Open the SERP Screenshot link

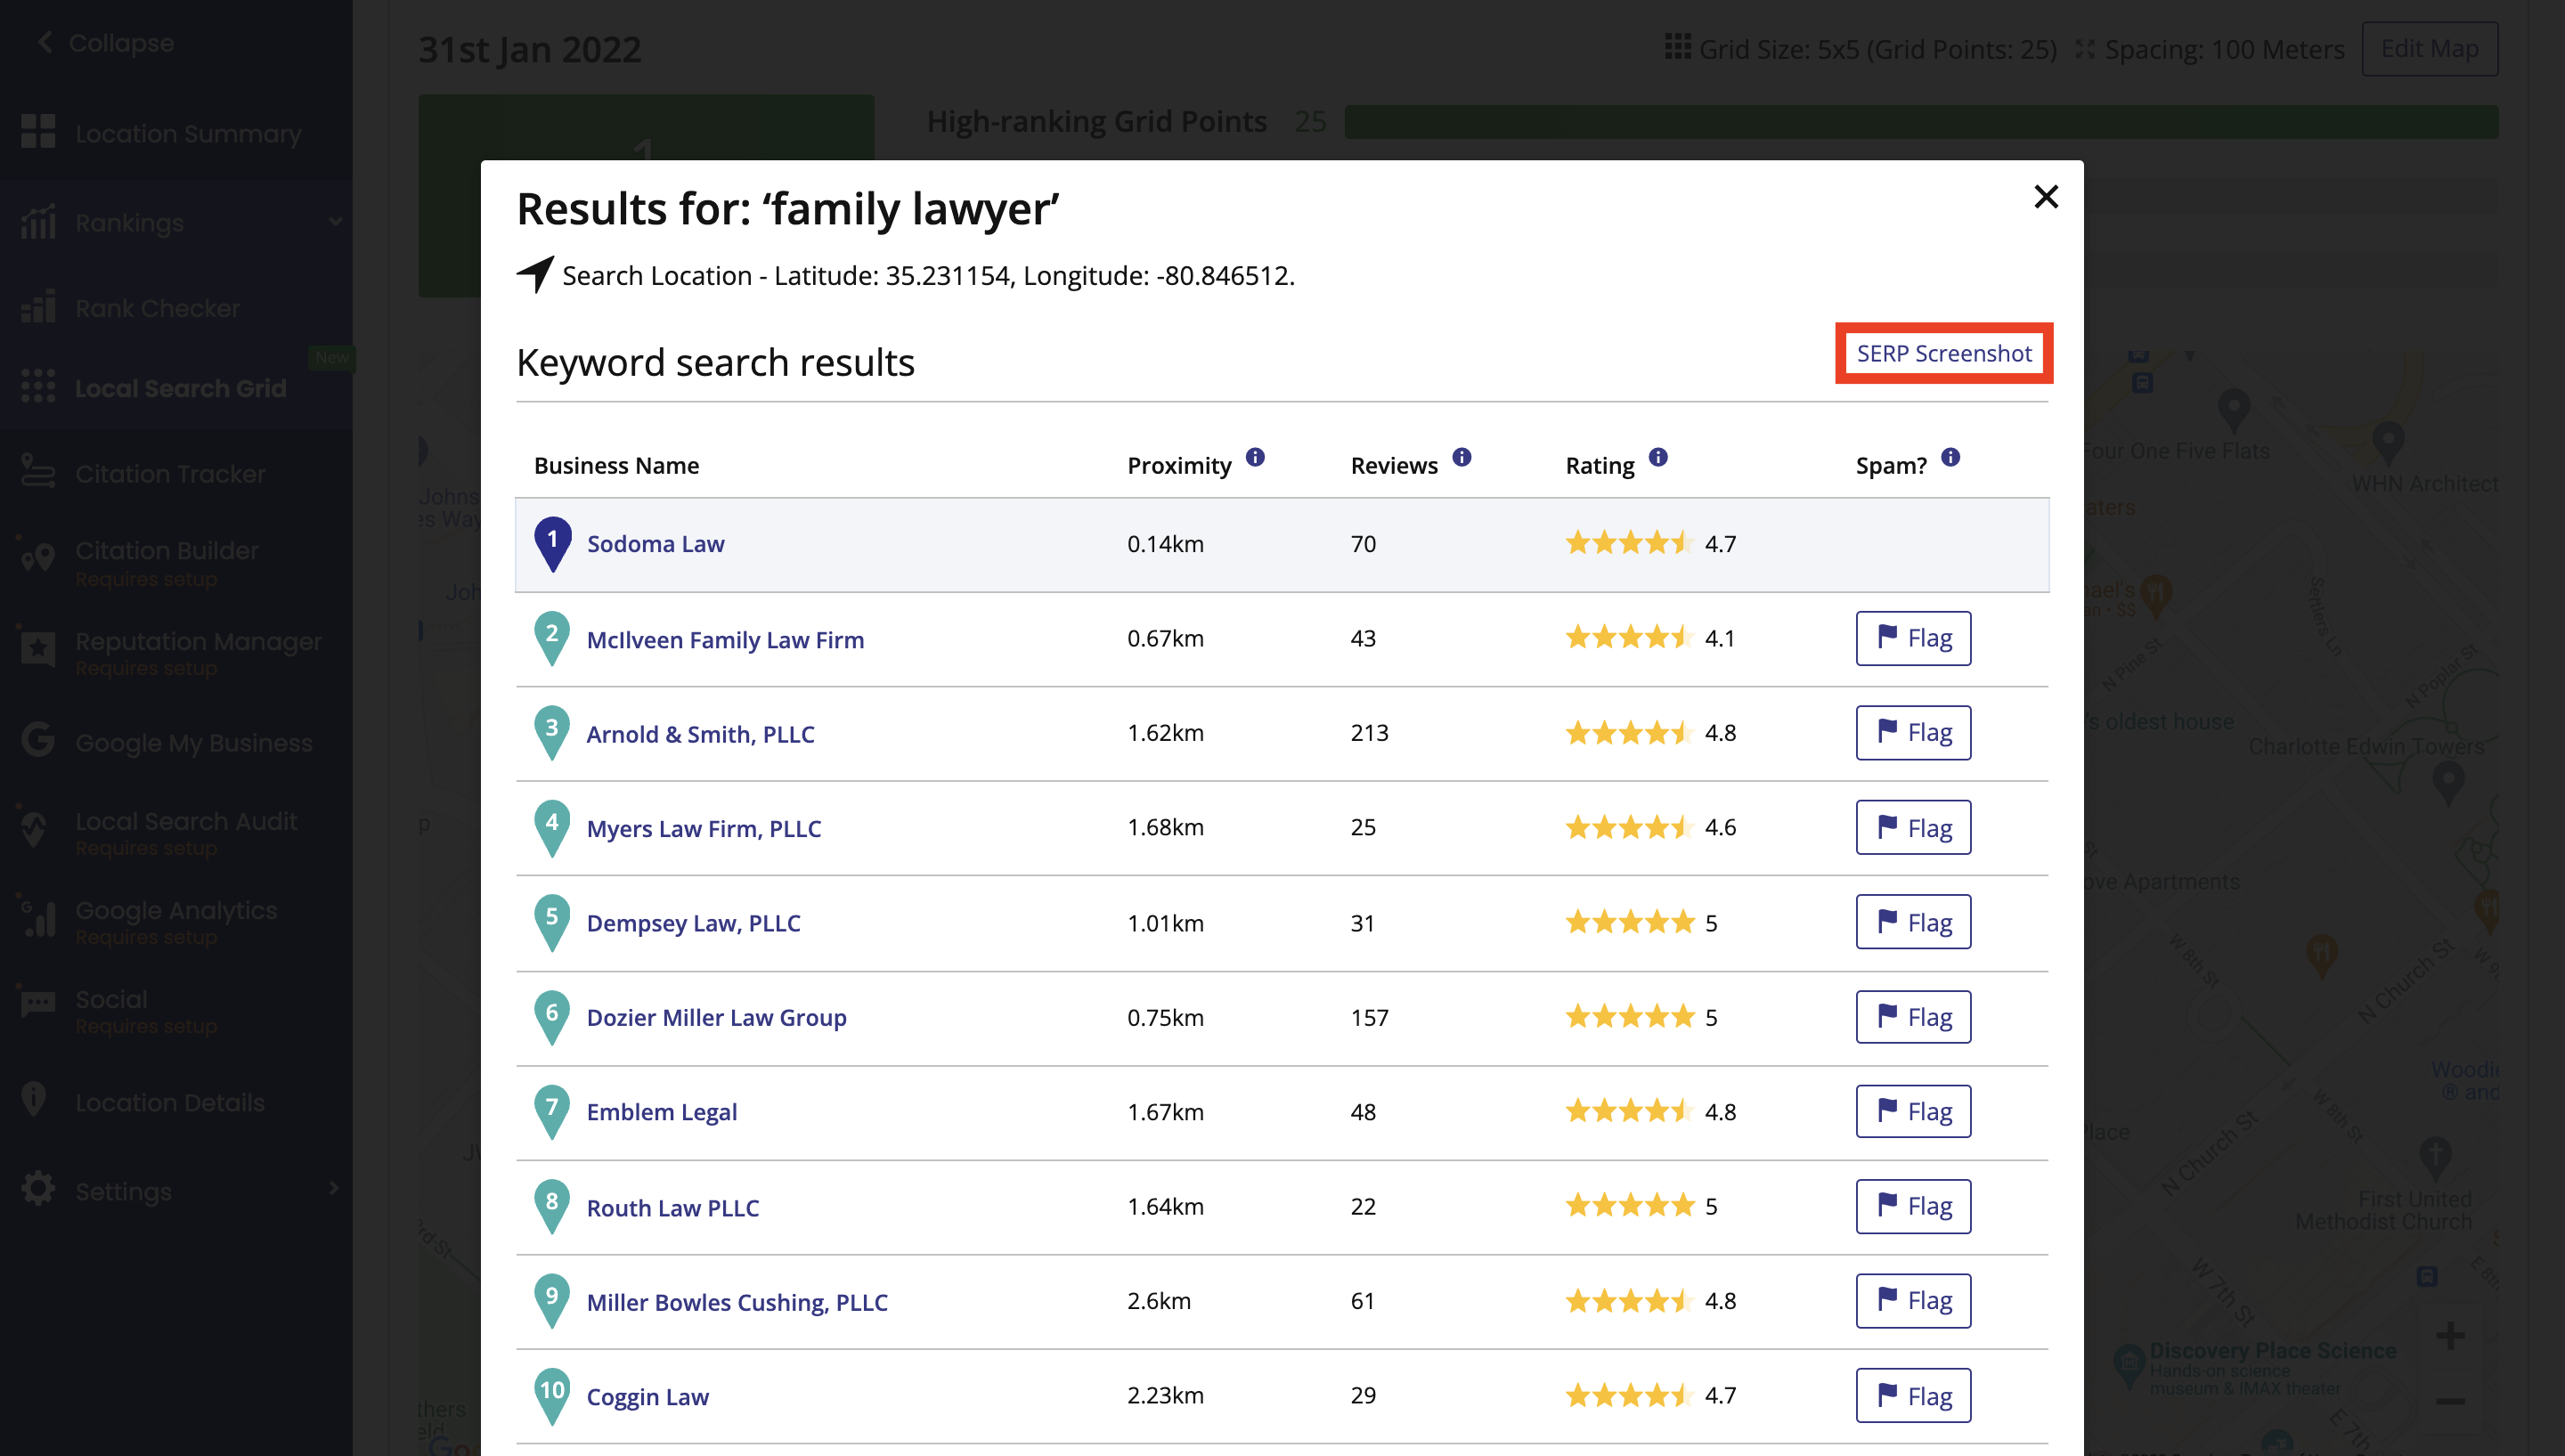click(x=1943, y=353)
